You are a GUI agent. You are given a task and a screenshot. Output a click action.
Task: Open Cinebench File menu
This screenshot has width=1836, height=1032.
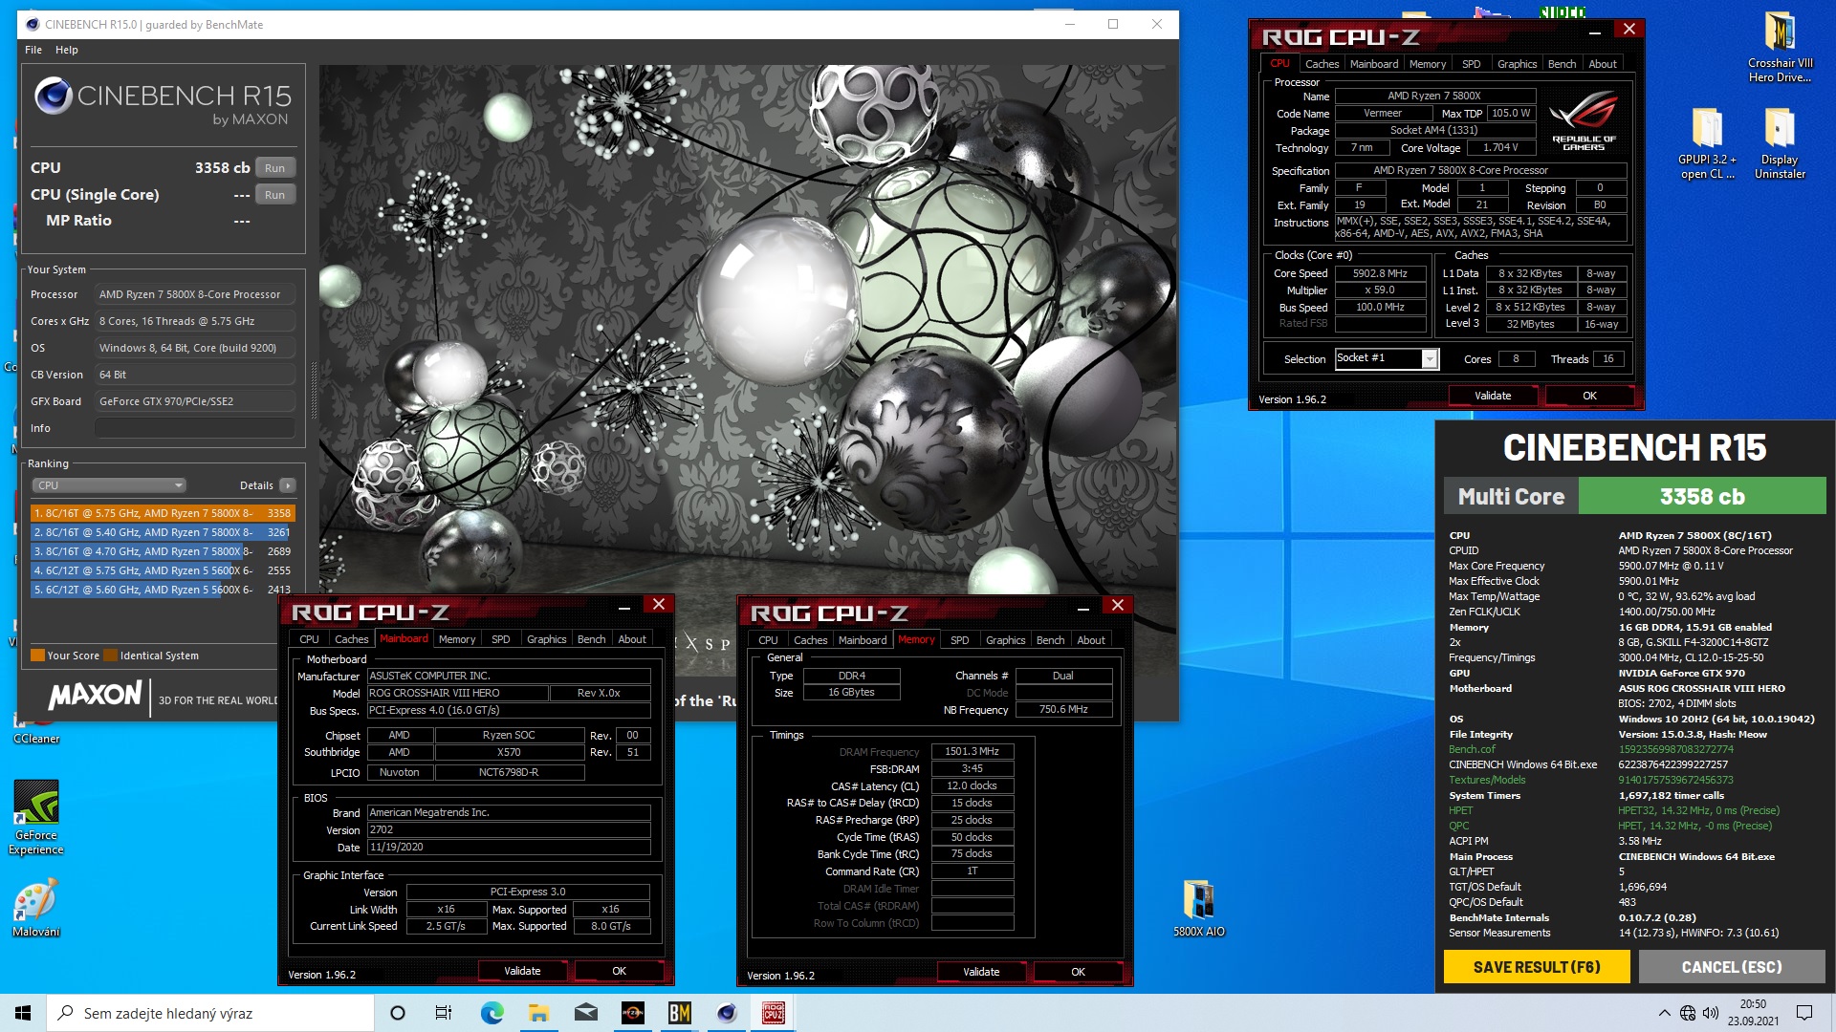click(33, 50)
